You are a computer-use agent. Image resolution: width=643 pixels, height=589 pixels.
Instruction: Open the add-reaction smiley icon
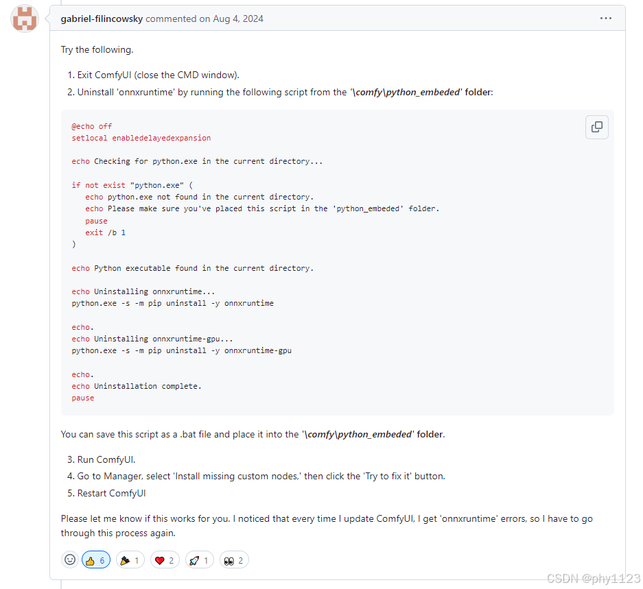[69, 560]
